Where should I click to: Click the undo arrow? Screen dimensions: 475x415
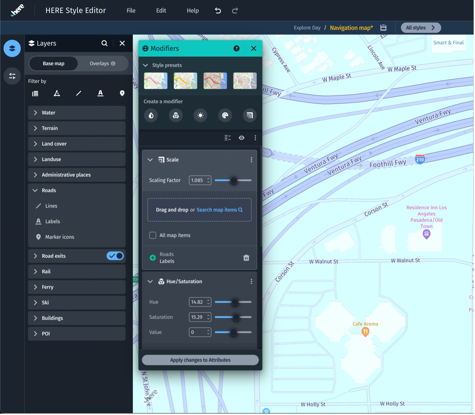click(x=218, y=11)
